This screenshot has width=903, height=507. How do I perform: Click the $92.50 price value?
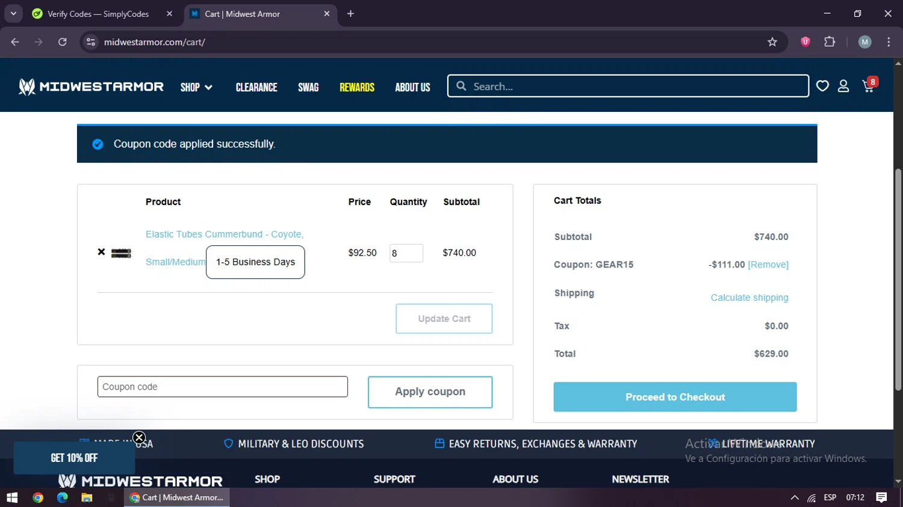tap(362, 253)
